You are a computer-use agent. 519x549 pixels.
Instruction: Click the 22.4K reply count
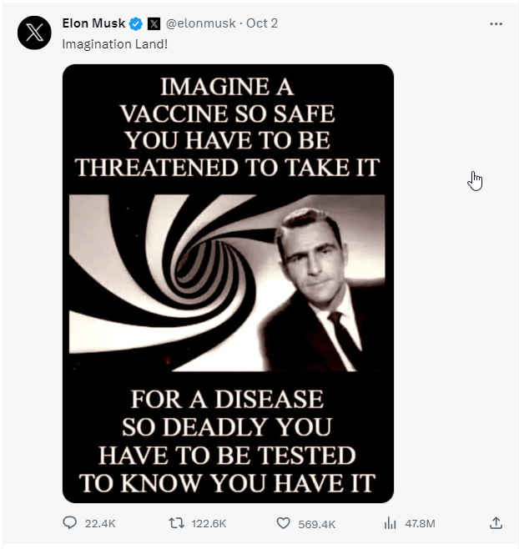[100, 523]
